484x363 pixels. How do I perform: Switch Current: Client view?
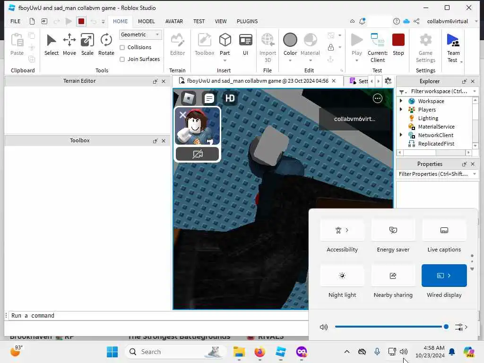click(x=378, y=48)
